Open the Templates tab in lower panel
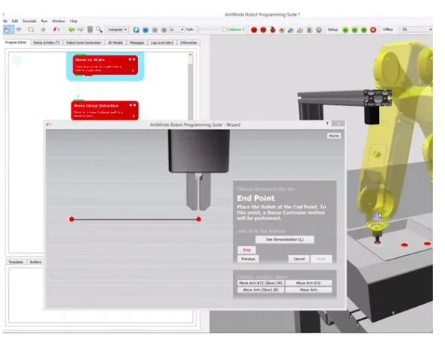The height and width of the screenshot is (341, 445). pyautogui.click(x=16, y=262)
